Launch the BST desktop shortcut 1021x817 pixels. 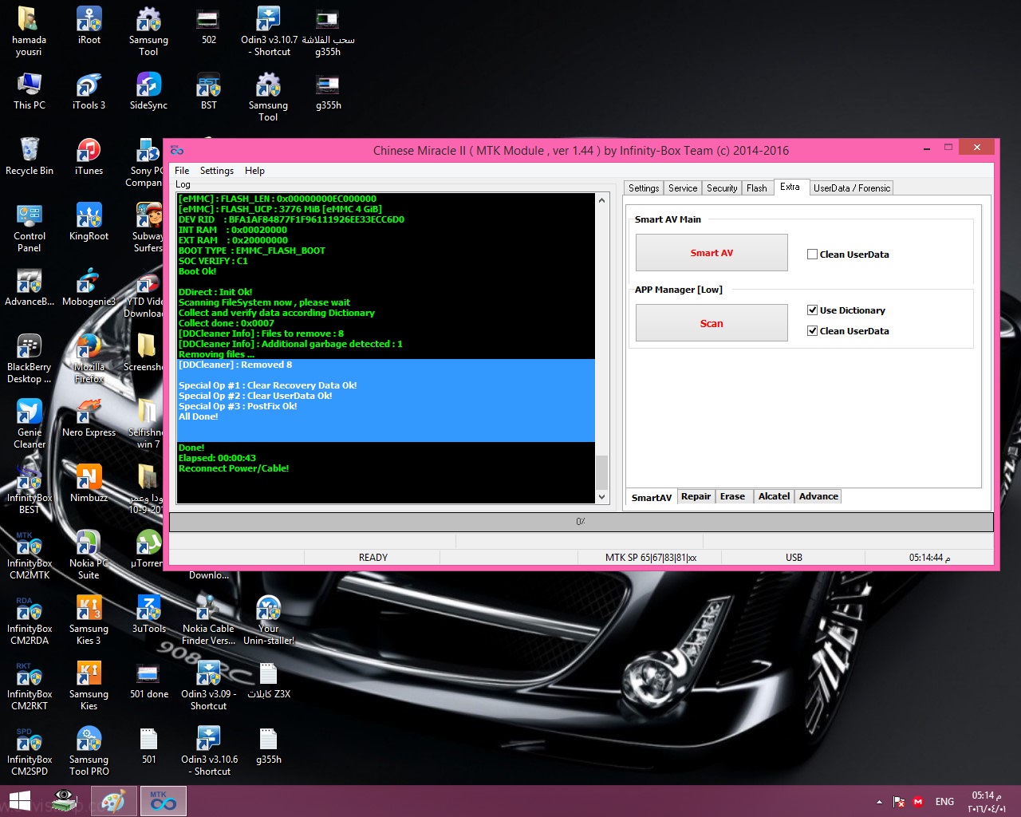coord(208,91)
